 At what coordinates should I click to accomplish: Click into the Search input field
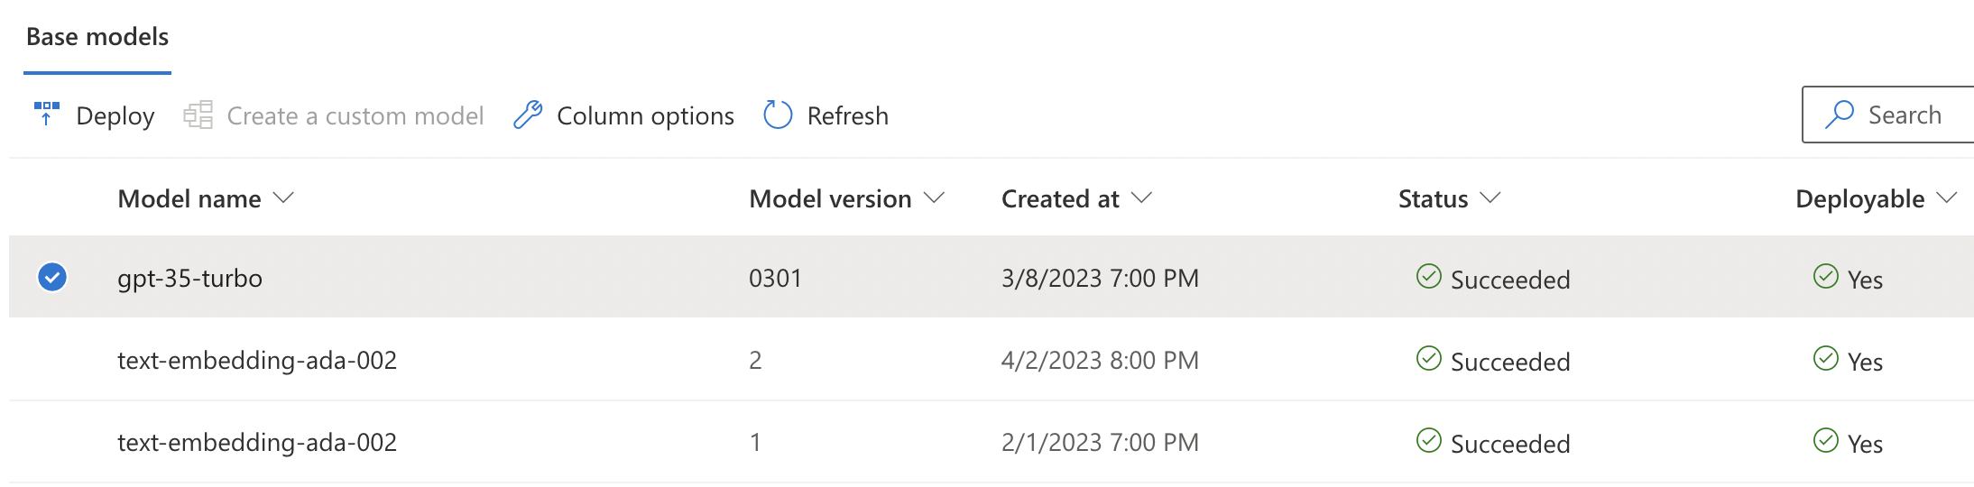1913,115
